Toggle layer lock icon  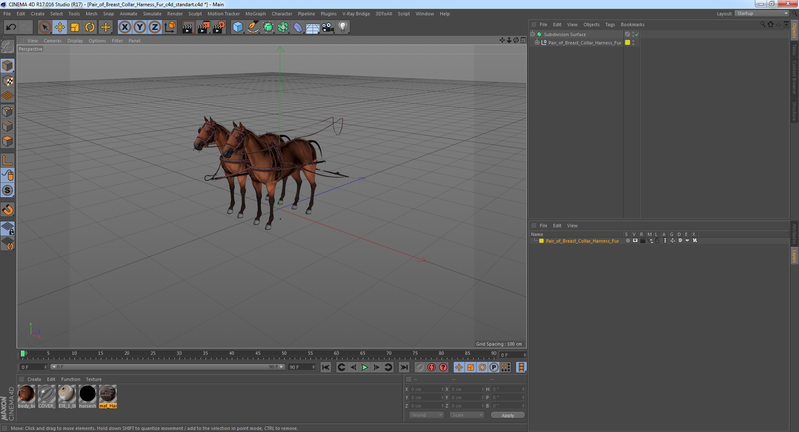[x=657, y=241]
